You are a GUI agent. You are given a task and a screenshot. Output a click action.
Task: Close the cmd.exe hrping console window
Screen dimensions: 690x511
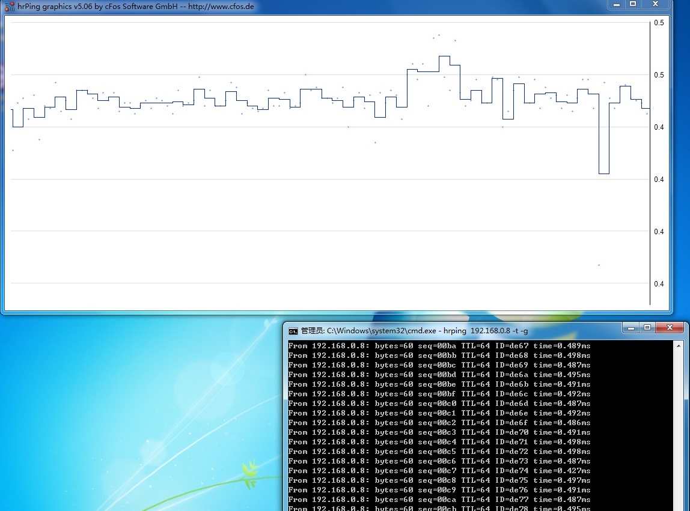click(x=670, y=328)
